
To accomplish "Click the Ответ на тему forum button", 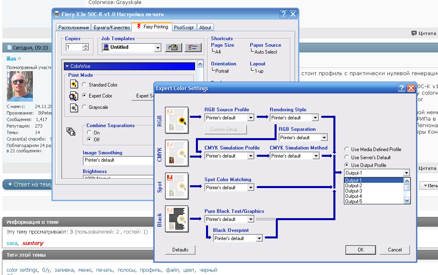I will tap(28, 184).
